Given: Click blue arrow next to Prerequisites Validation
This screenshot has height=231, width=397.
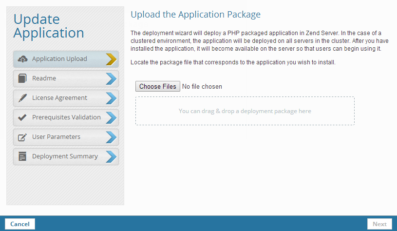Looking at the screenshot, I should click(111, 117).
